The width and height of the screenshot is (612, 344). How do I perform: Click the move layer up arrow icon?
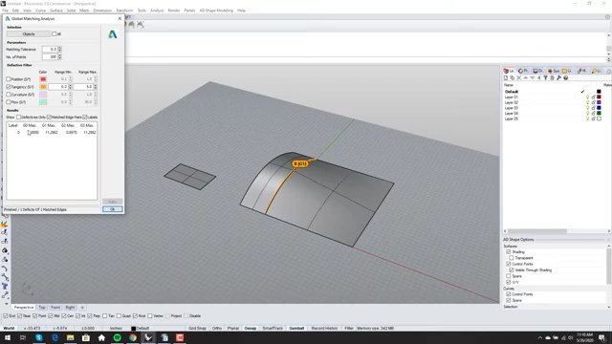tap(525, 78)
